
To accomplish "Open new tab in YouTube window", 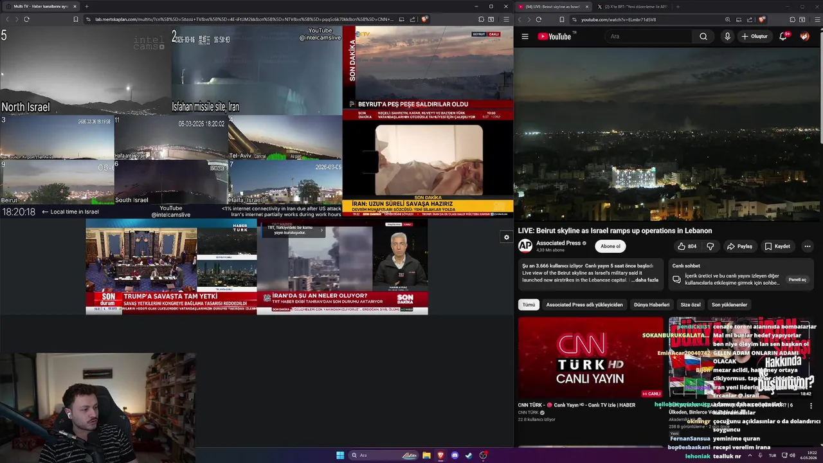I will click(x=678, y=6).
